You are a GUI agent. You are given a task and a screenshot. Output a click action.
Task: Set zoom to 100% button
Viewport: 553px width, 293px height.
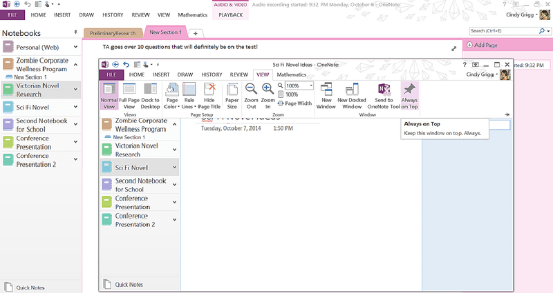288,94
